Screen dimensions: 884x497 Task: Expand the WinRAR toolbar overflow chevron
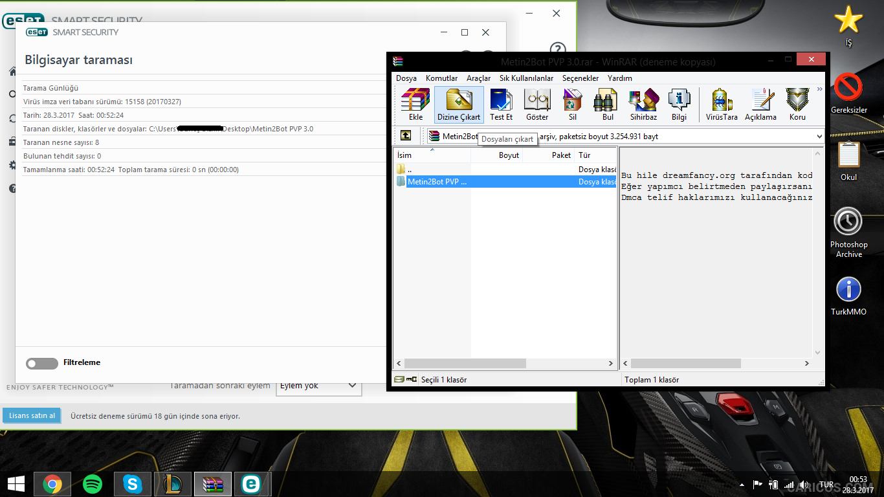(819, 89)
